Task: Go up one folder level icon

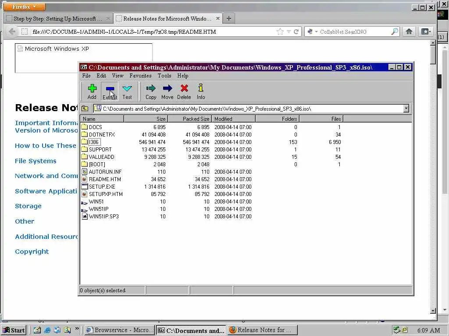Action: (x=85, y=108)
